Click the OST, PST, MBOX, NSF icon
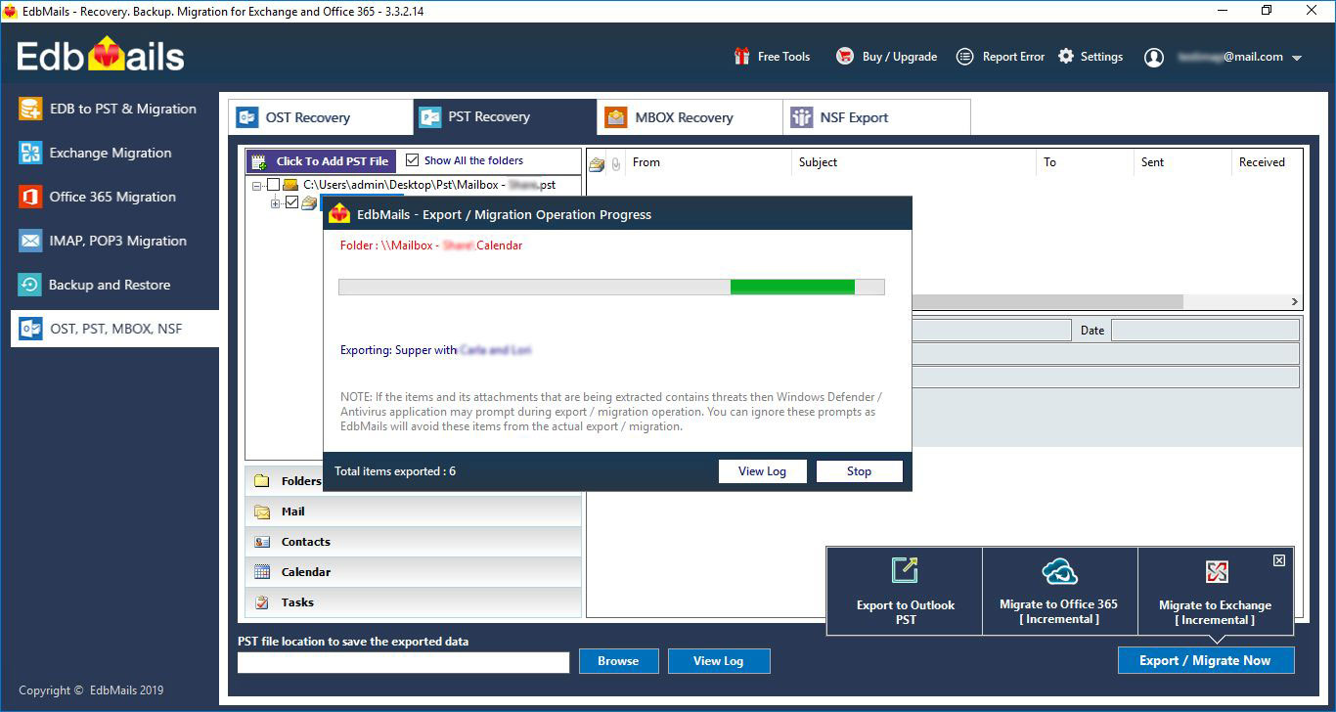This screenshot has height=712, width=1336. 30,329
